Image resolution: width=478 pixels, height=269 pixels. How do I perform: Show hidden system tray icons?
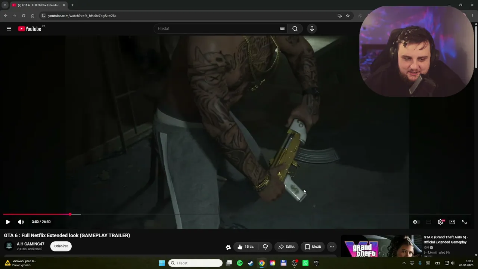tap(404, 263)
